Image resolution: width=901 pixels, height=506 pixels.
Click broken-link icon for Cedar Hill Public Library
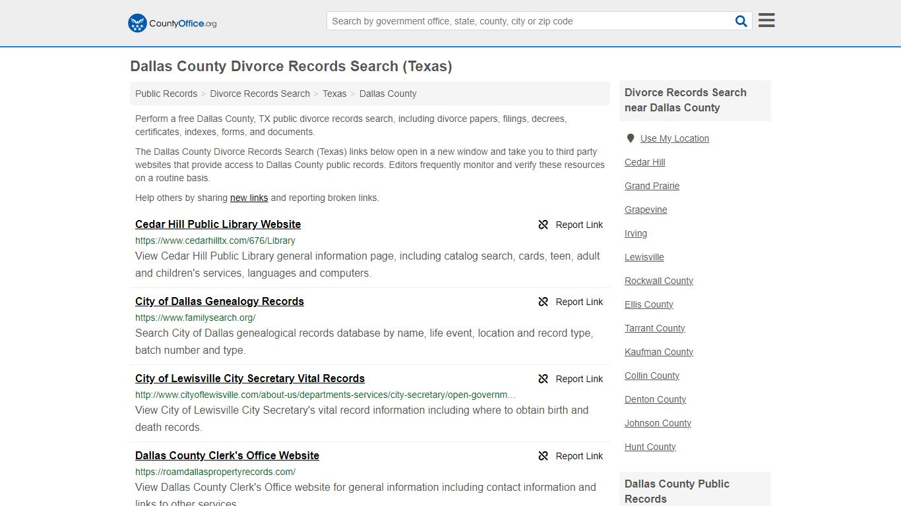[544, 225]
